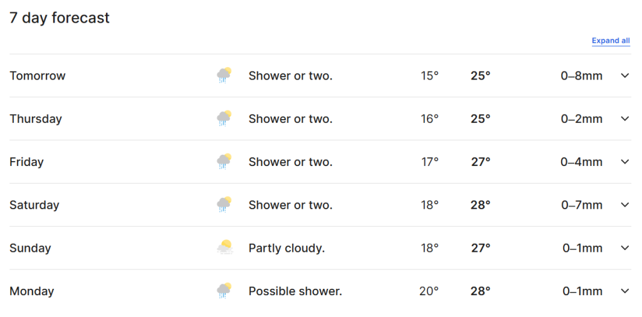Click Tomorrow's shower weather icon
642x317 pixels.
224,76
